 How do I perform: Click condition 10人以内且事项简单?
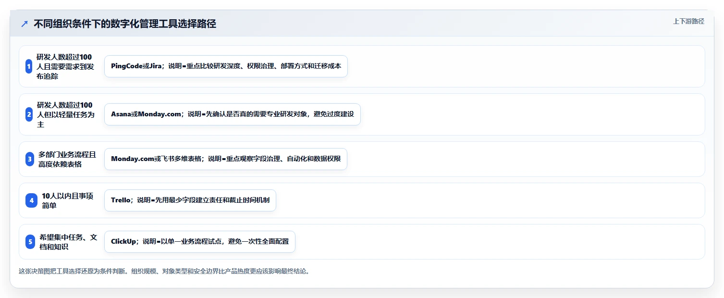(x=68, y=200)
